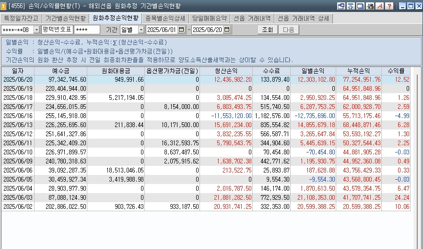Click the fee value 772,929.50
The image size is (423, 249).
(275, 198)
